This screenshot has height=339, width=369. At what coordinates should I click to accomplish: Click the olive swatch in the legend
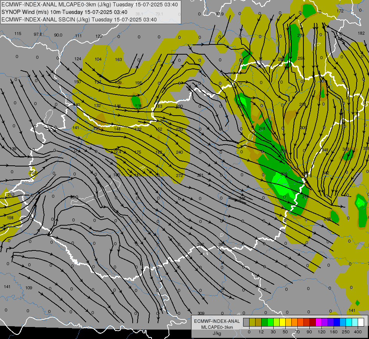pyautogui.click(x=252, y=322)
